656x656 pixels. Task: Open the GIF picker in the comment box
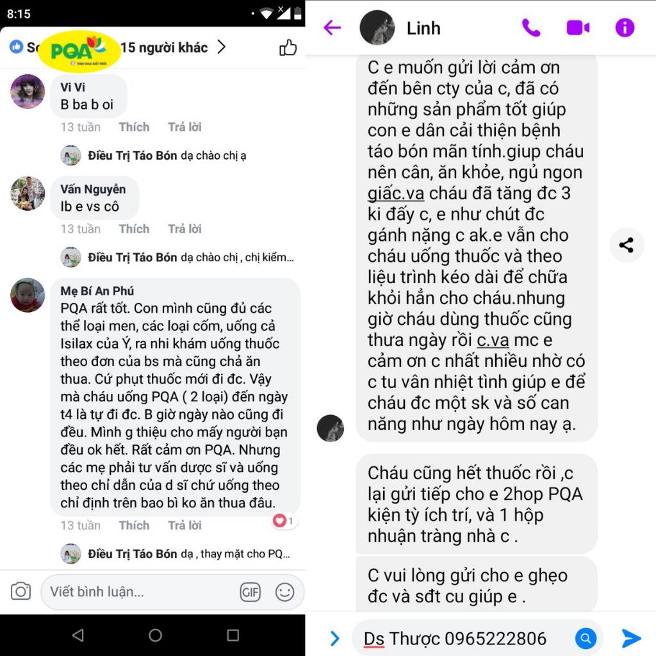(x=250, y=592)
